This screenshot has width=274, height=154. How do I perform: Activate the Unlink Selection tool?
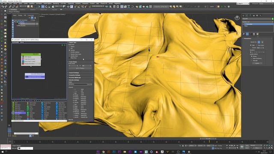(x=13, y=7)
